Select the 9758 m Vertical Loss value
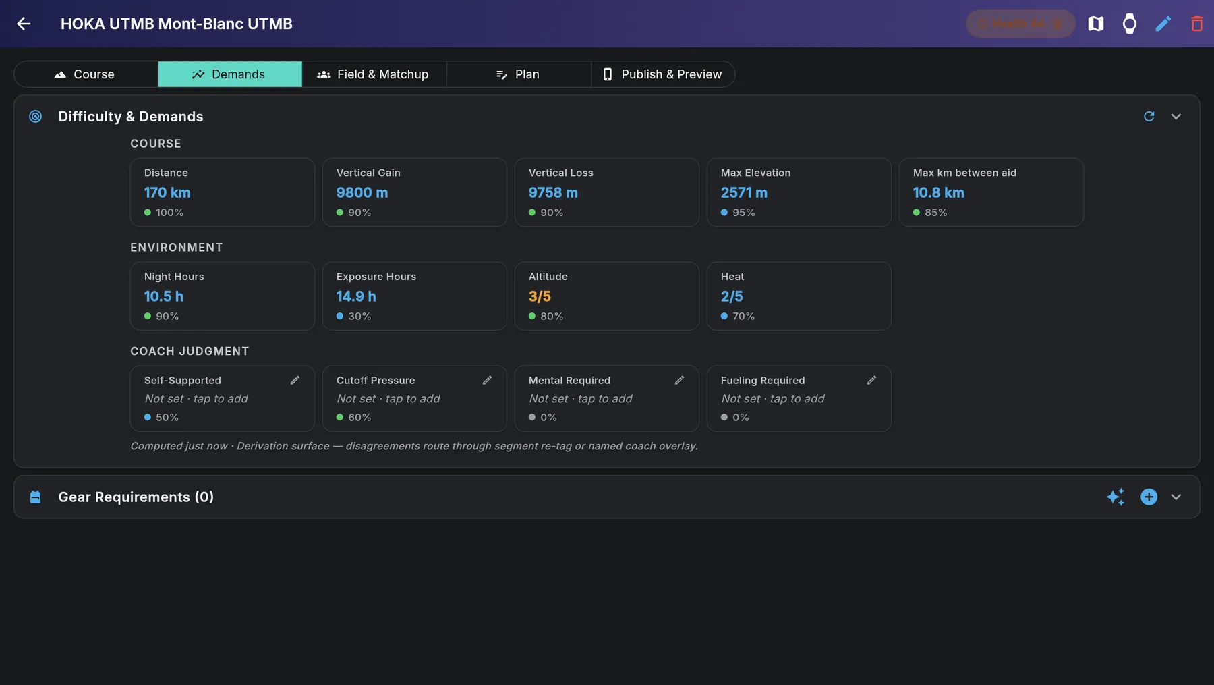The height and width of the screenshot is (685, 1214). (x=553, y=193)
